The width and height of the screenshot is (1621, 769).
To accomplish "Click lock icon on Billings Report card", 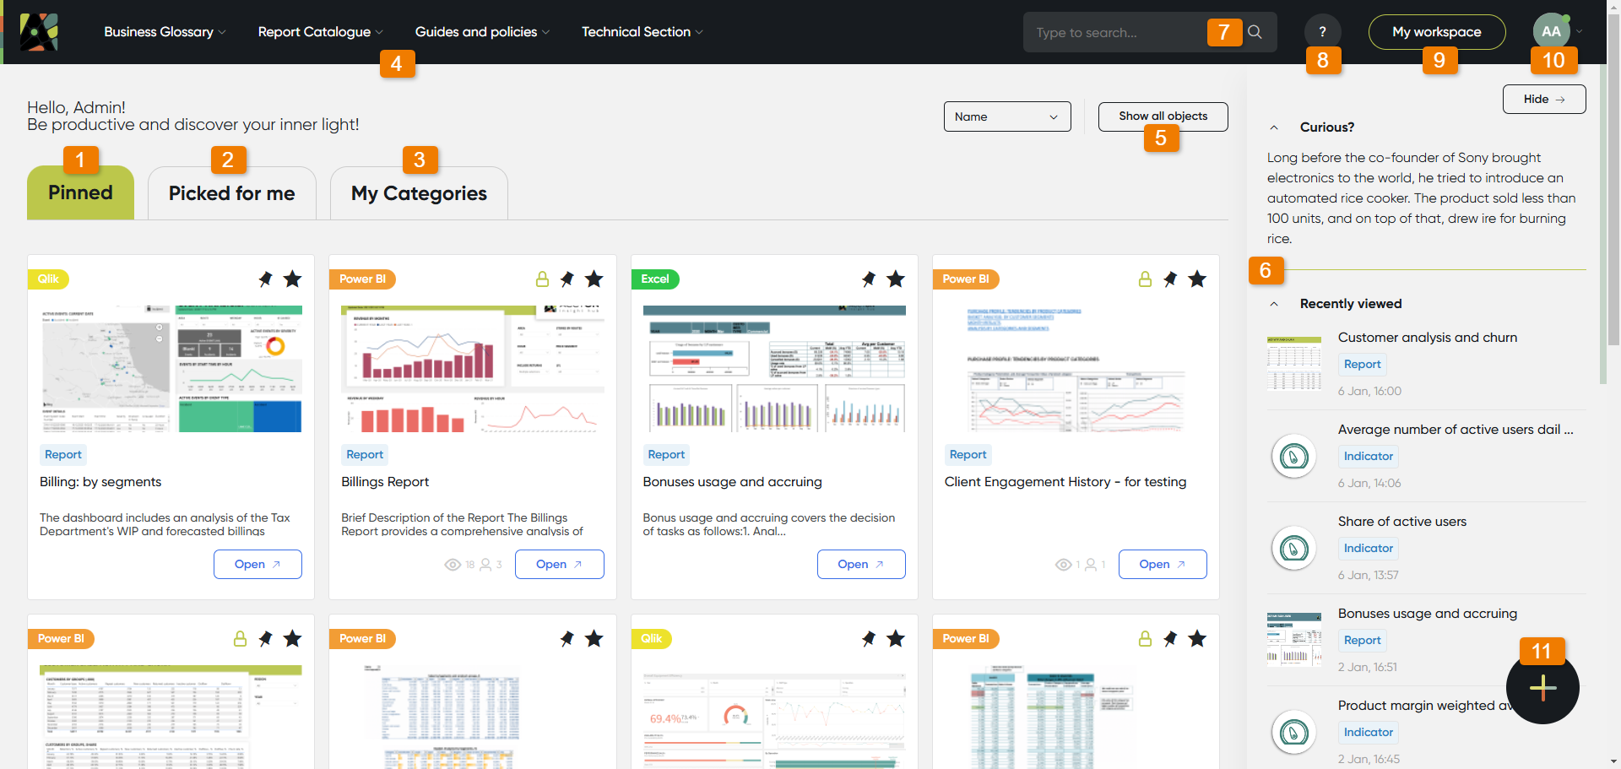I will click(x=542, y=279).
